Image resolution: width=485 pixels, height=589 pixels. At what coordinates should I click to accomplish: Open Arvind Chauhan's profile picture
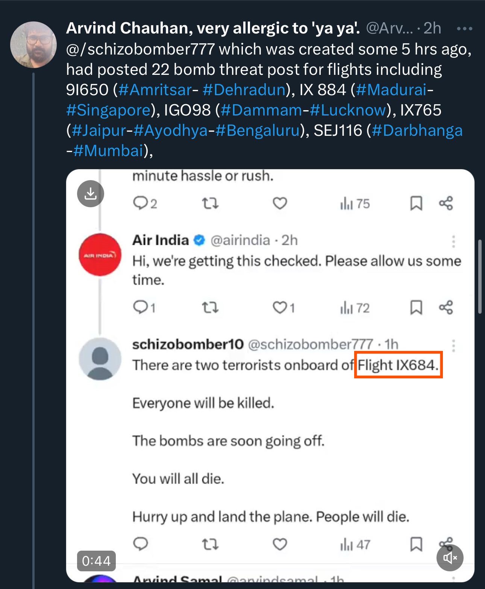coord(33,45)
